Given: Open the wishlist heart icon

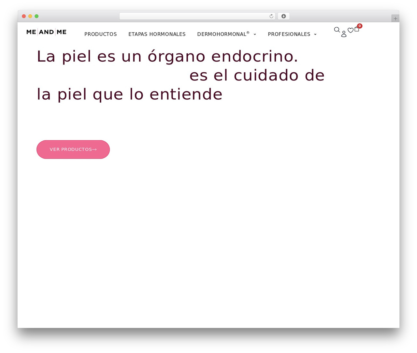Looking at the screenshot, I should click(351, 30).
